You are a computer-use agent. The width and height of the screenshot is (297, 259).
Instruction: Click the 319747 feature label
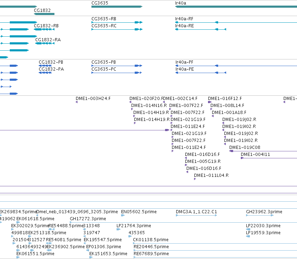click(91, 233)
